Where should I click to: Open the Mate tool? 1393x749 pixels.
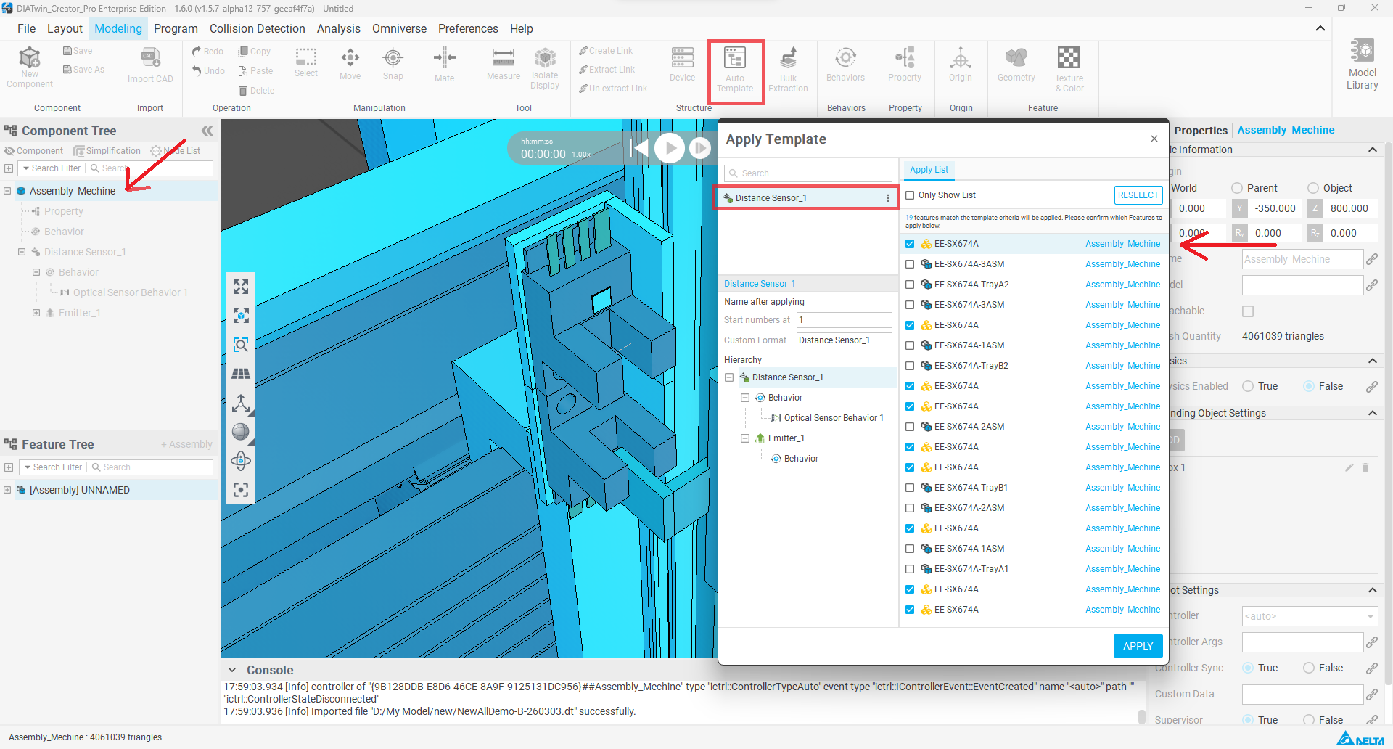click(x=444, y=65)
